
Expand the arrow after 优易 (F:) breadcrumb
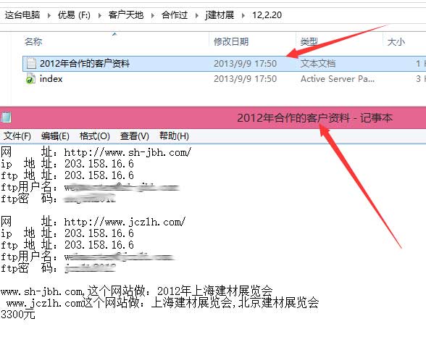[x=100, y=15]
